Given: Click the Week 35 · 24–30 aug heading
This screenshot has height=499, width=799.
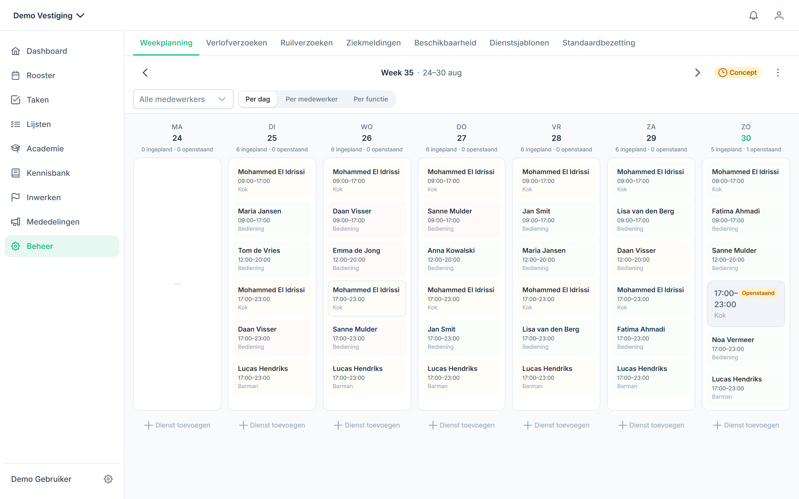Looking at the screenshot, I should click(x=421, y=73).
